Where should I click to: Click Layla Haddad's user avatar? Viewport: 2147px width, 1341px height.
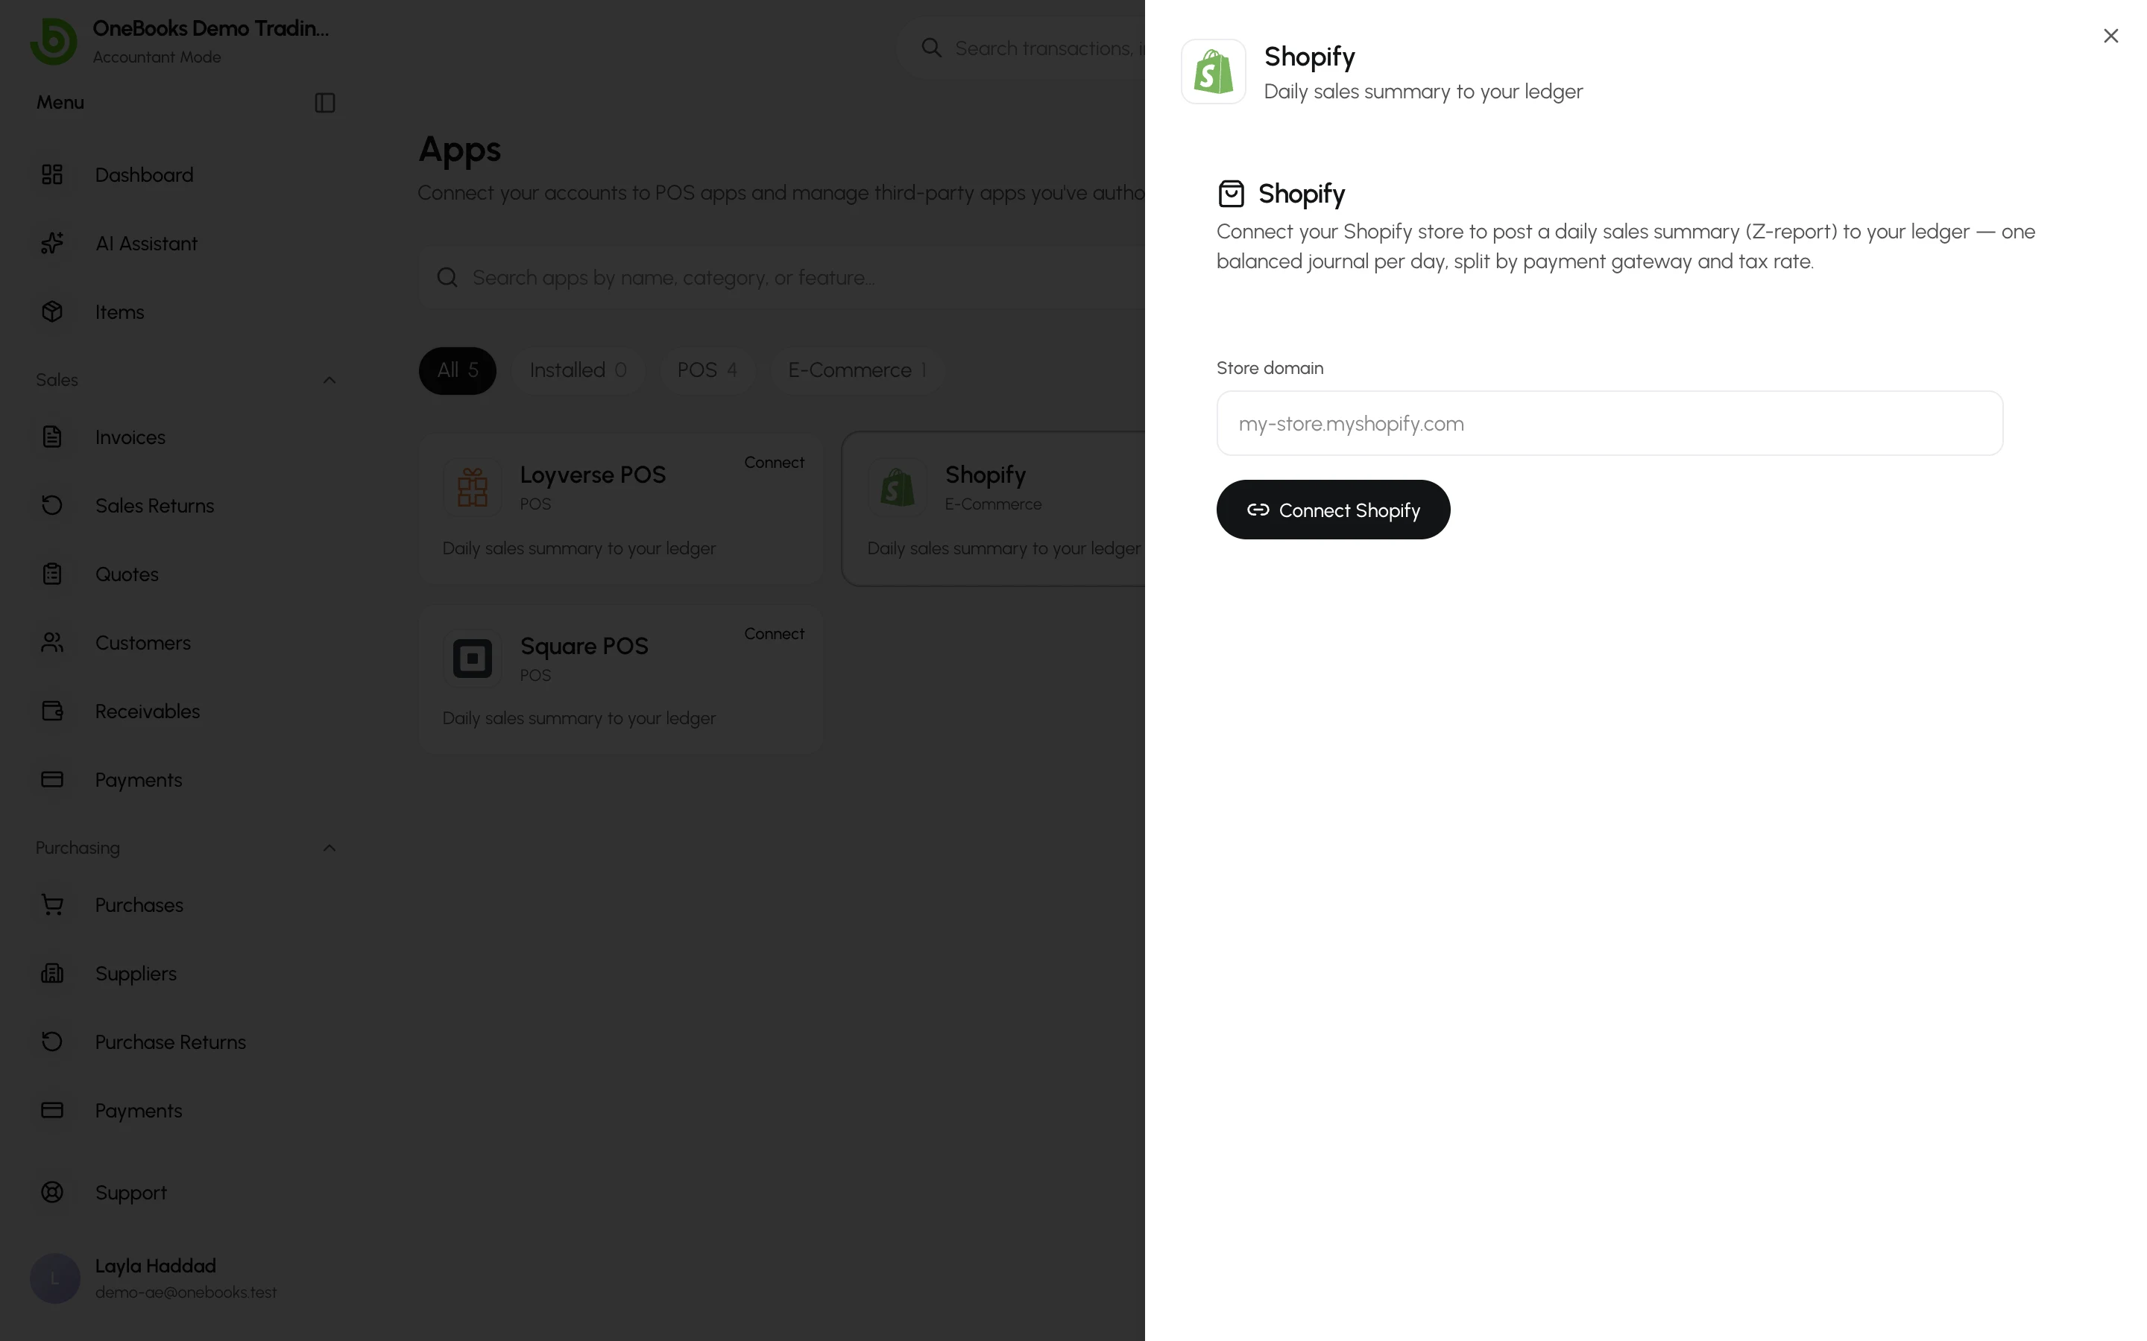55,1278
